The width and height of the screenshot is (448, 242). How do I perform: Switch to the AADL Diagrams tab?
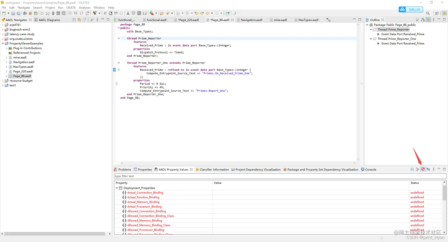point(47,20)
